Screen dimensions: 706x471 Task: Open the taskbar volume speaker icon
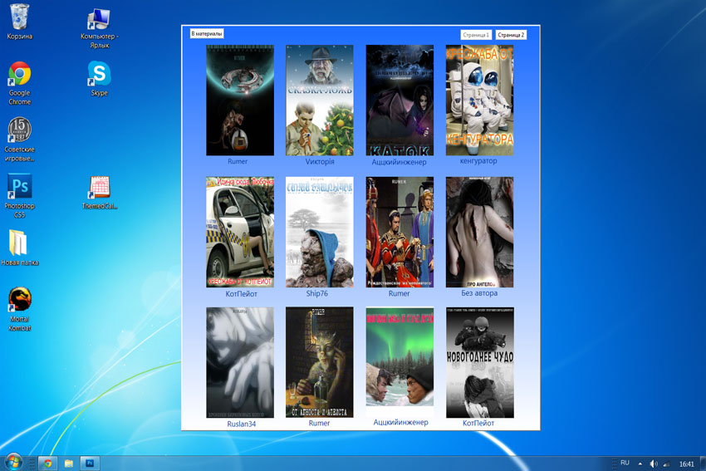tap(654, 464)
